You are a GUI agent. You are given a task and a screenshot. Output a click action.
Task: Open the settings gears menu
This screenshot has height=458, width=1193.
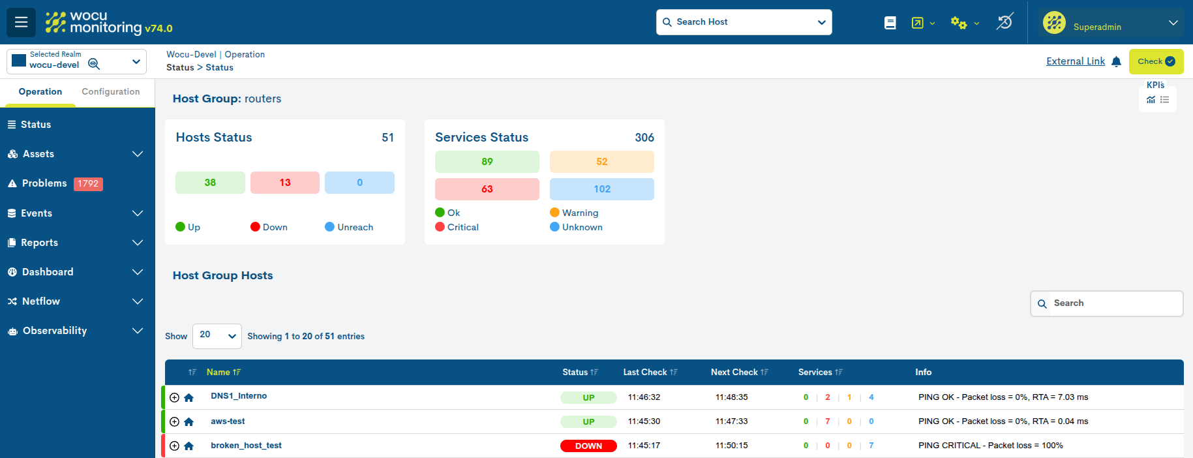click(965, 23)
